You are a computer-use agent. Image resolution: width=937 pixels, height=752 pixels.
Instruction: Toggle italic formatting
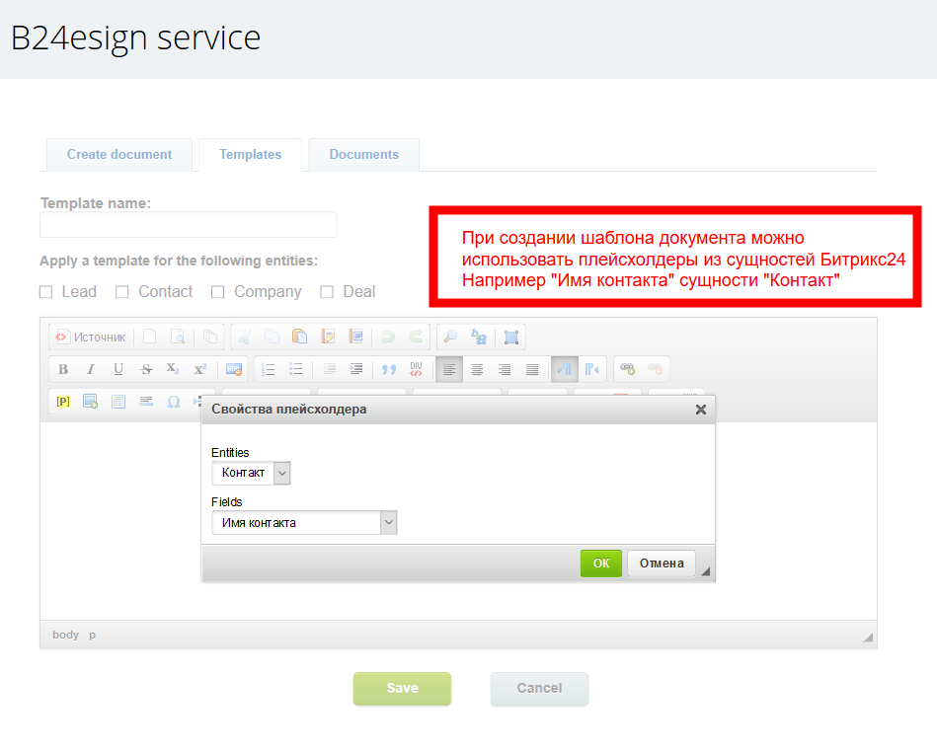coord(90,369)
